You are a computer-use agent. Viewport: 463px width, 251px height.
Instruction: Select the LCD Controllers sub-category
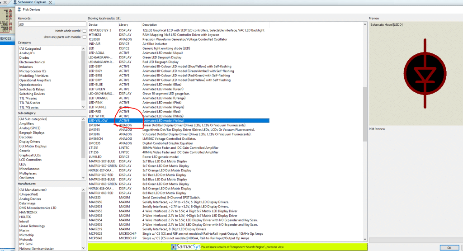pyautogui.click(x=30, y=160)
